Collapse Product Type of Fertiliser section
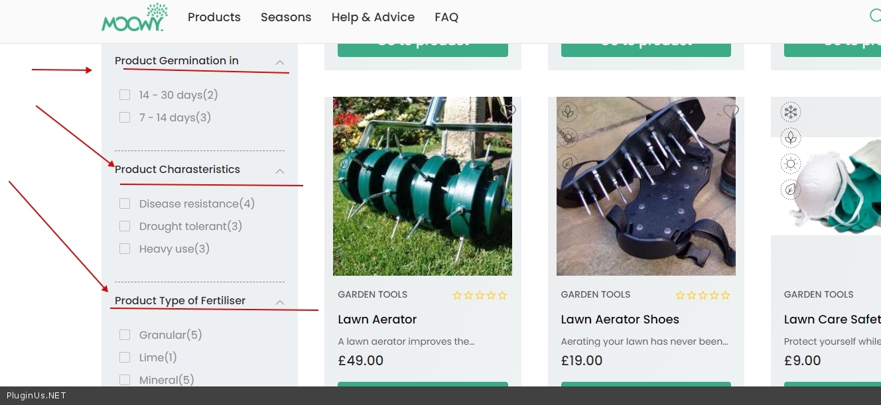This screenshot has height=405, width=881. click(x=280, y=302)
